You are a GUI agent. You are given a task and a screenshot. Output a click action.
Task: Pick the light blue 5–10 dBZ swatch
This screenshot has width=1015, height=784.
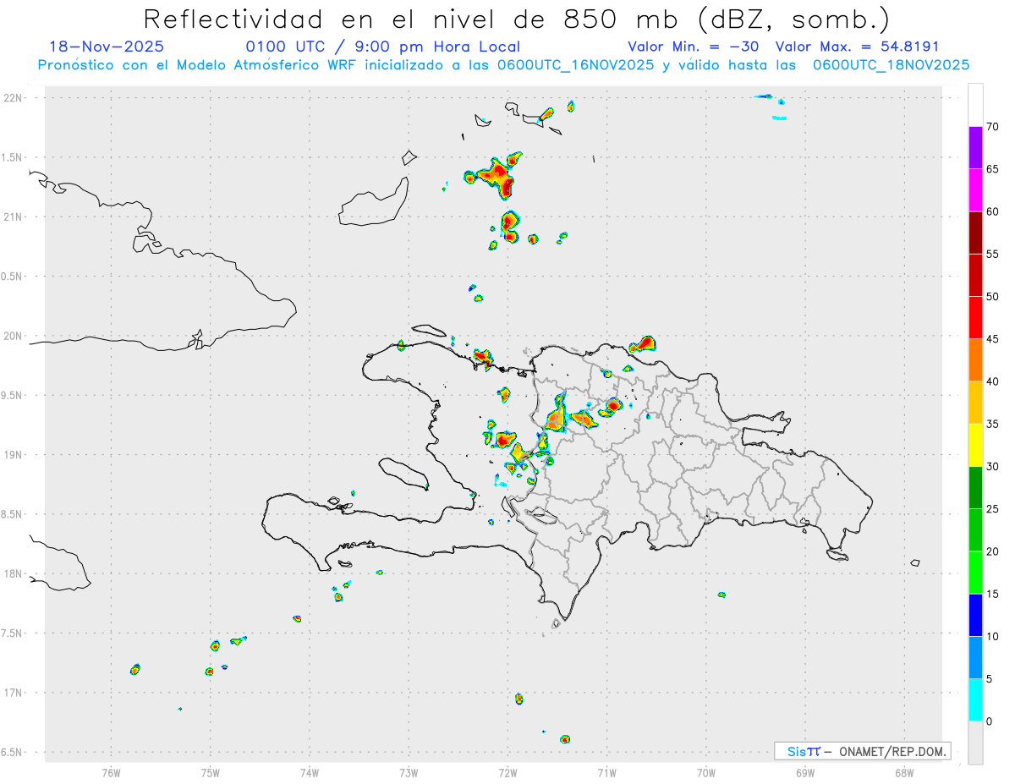click(x=975, y=658)
